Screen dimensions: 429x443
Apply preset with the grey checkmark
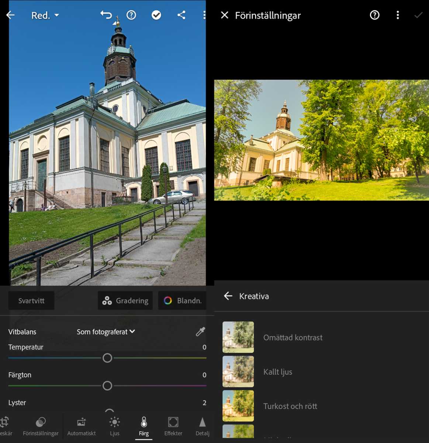[x=418, y=15]
